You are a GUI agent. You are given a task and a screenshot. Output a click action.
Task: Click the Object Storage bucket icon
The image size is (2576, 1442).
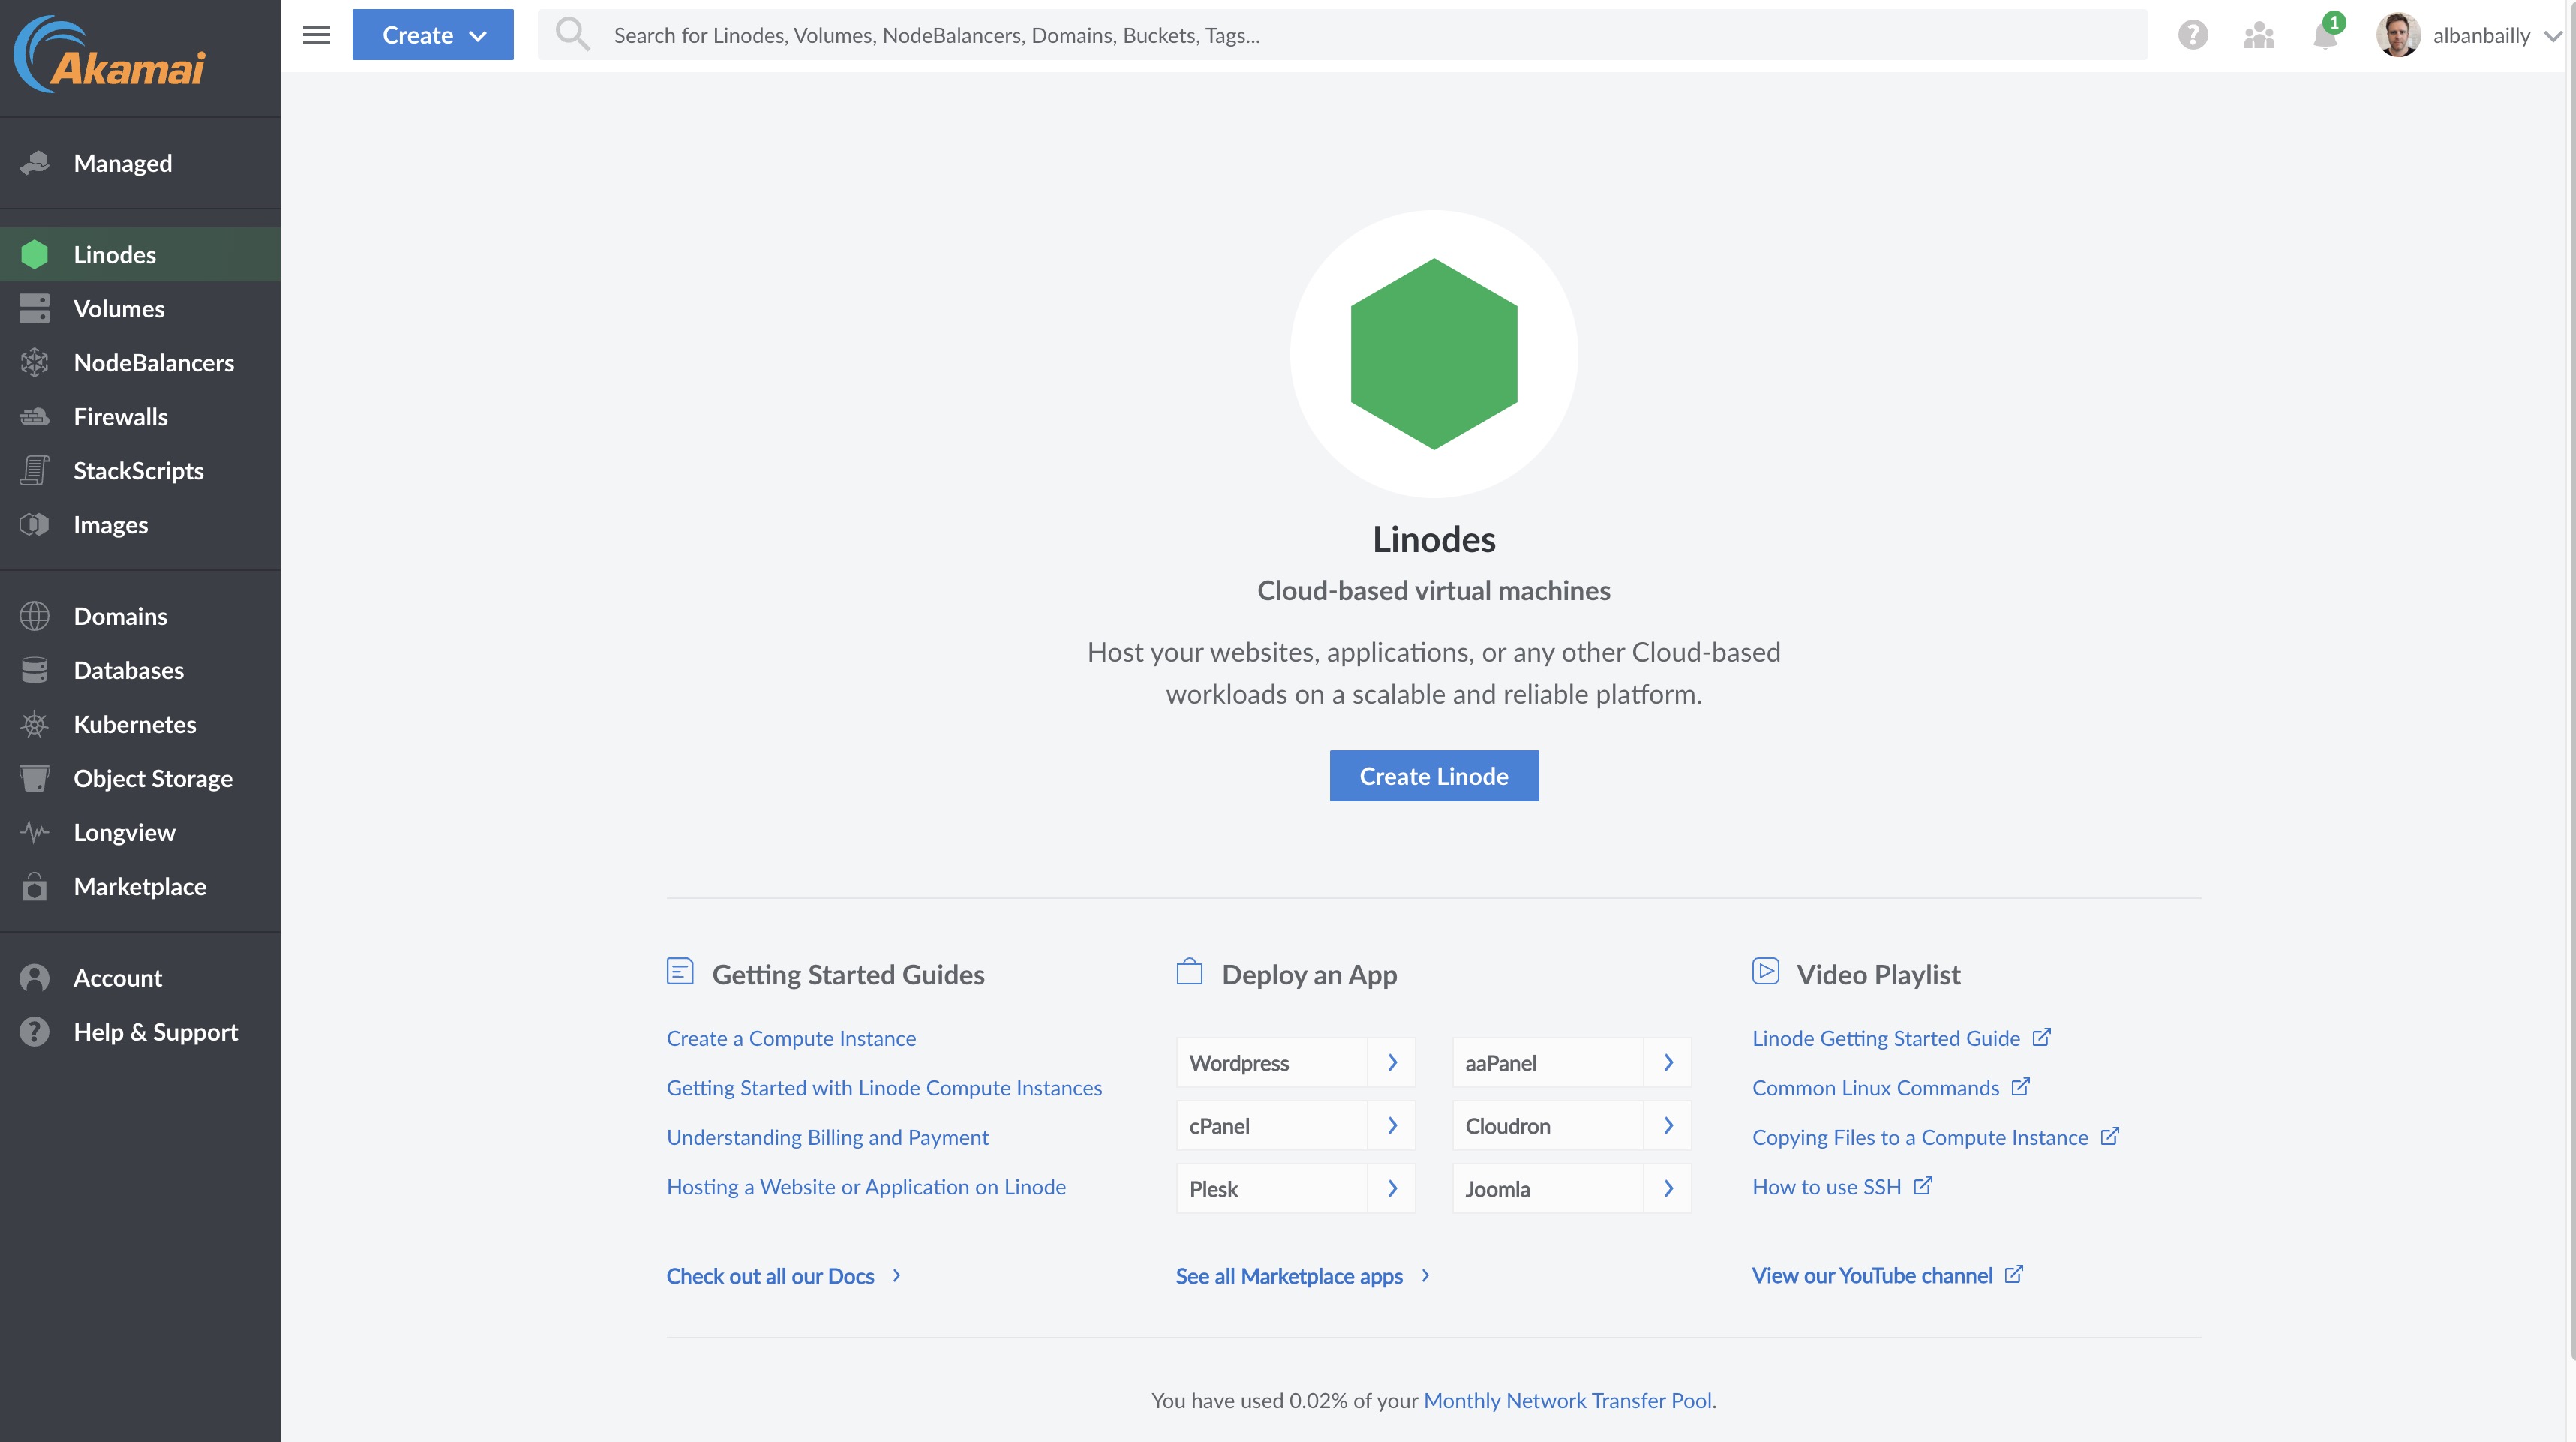[x=34, y=778]
